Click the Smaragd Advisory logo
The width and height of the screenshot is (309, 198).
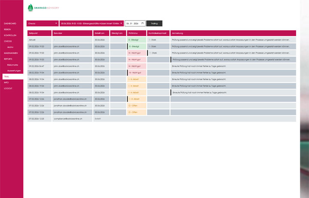coord(43,7)
